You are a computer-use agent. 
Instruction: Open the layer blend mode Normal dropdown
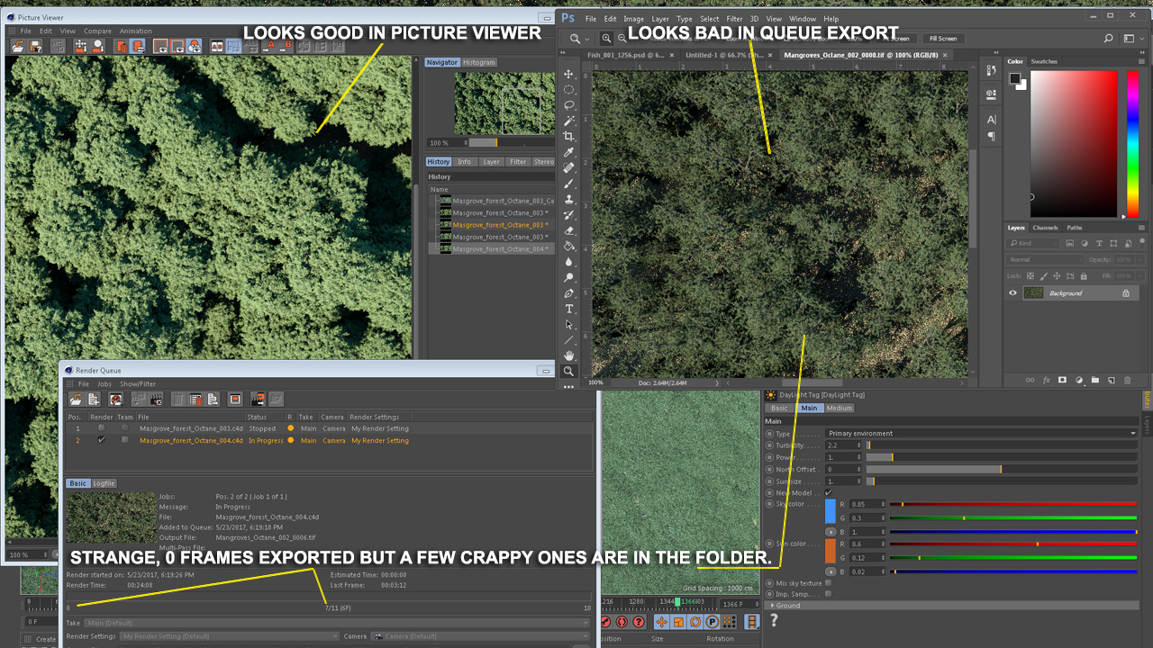pyautogui.click(x=1045, y=259)
